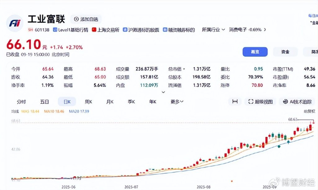Click the +2.70% change value

pyautogui.click(x=74, y=47)
